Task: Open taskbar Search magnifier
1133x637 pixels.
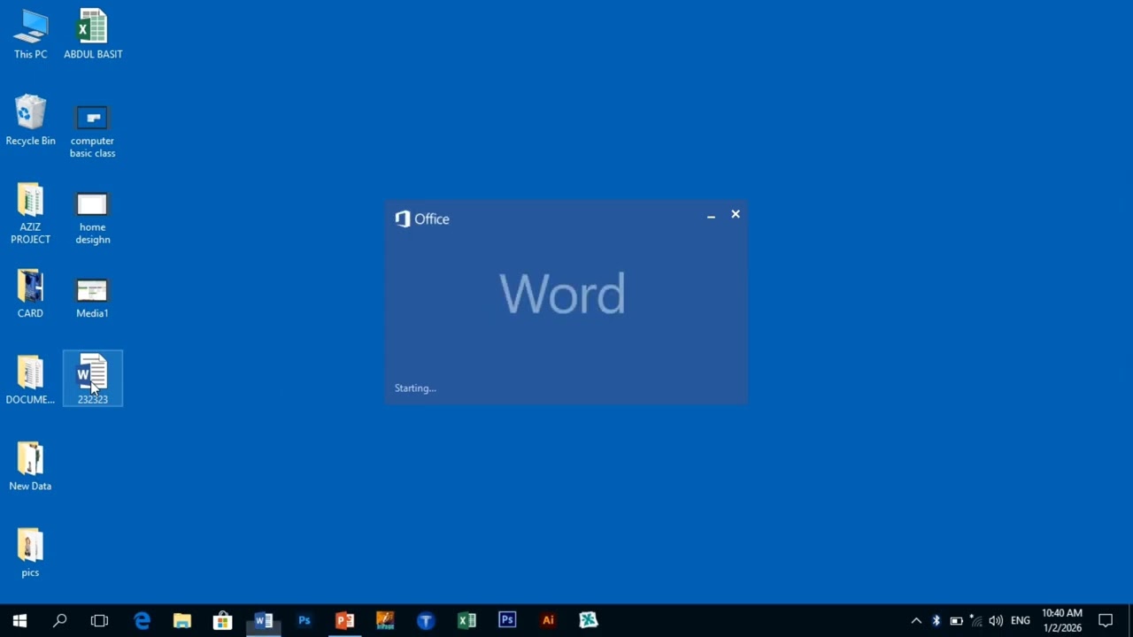Action: [x=59, y=620]
